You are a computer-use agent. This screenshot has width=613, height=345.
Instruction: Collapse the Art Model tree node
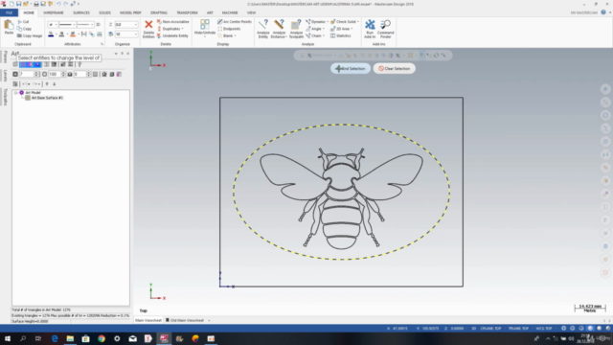click(x=16, y=93)
